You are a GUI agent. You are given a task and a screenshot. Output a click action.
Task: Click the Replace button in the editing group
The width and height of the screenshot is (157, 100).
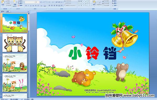click(114, 3)
